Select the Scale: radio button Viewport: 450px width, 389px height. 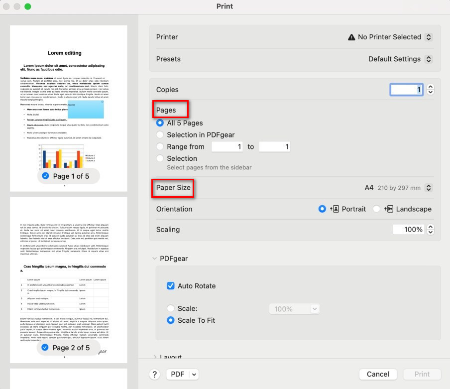[x=170, y=308]
